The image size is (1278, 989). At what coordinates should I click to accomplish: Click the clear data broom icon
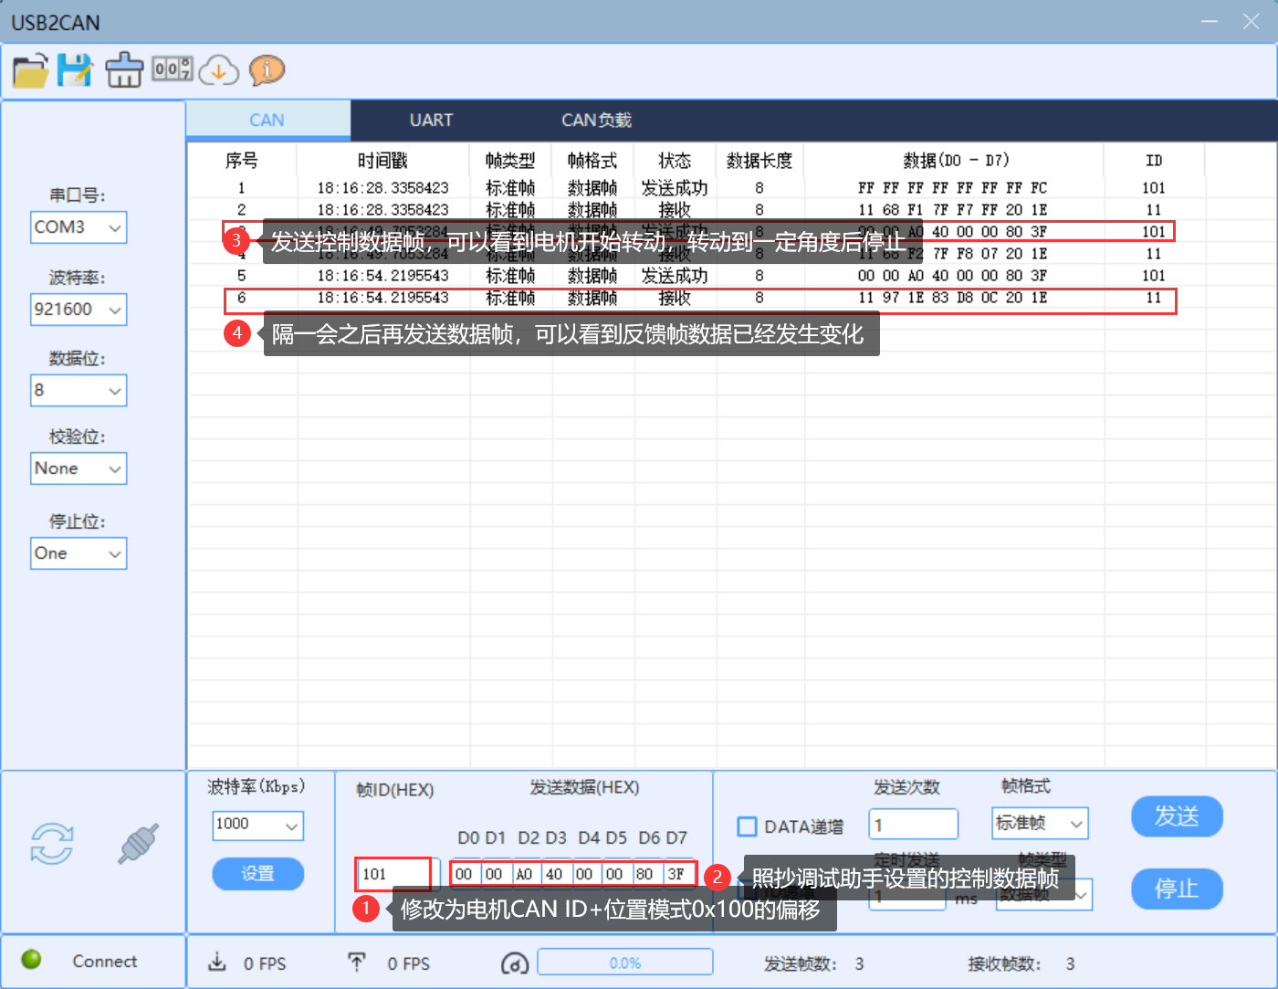coord(124,70)
